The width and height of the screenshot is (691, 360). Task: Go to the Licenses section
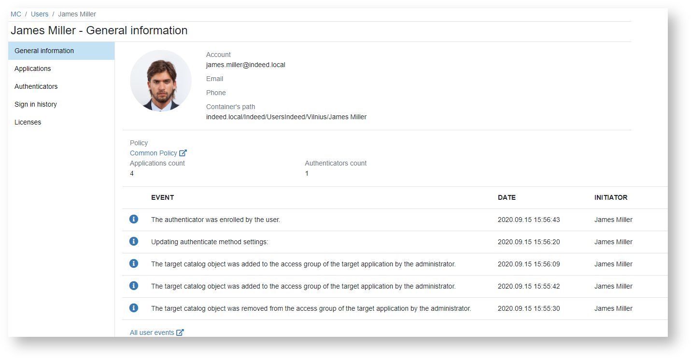pyautogui.click(x=28, y=122)
